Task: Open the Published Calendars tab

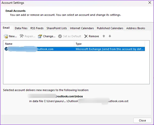Action: (x=110, y=28)
